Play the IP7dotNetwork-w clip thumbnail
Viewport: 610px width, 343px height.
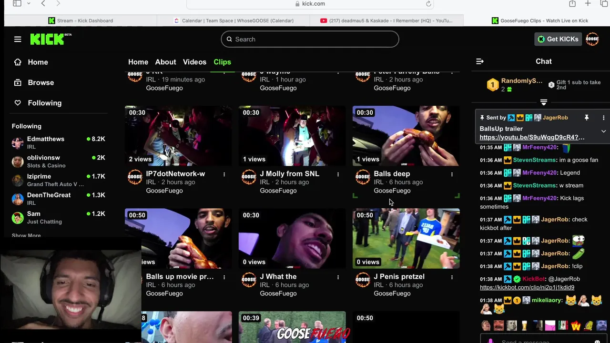point(178,136)
